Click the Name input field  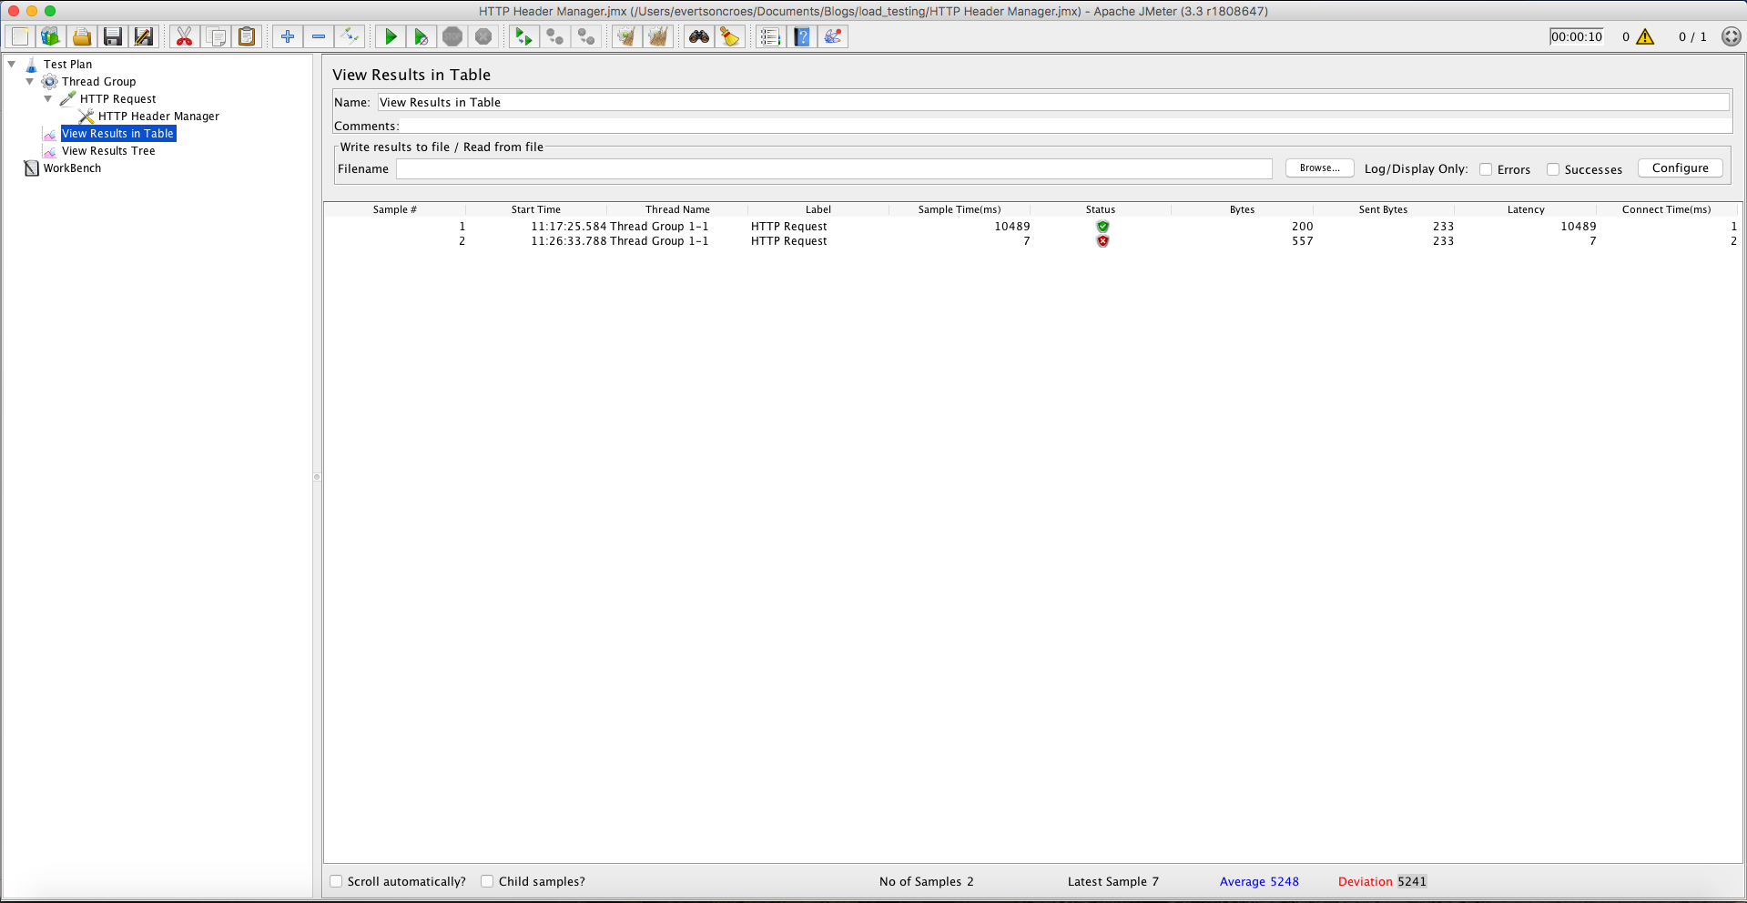(x=1053, y=102)
